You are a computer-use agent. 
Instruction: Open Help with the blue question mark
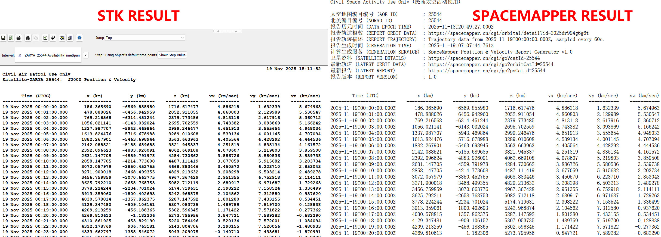[x=79, y=38]
